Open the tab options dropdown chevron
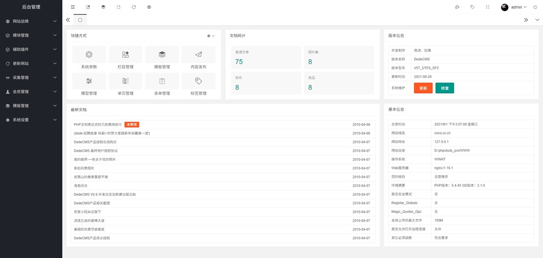The width and height of the screenshot is (543, 258). (x=537, y=20)
